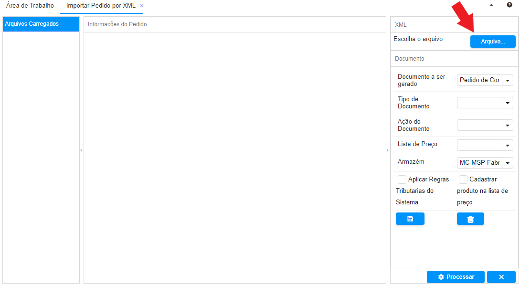The height and width of the screenshot is (286, 520).
Task: Open the Documento a ser gerado dropdown
Action: click(508, 80)
